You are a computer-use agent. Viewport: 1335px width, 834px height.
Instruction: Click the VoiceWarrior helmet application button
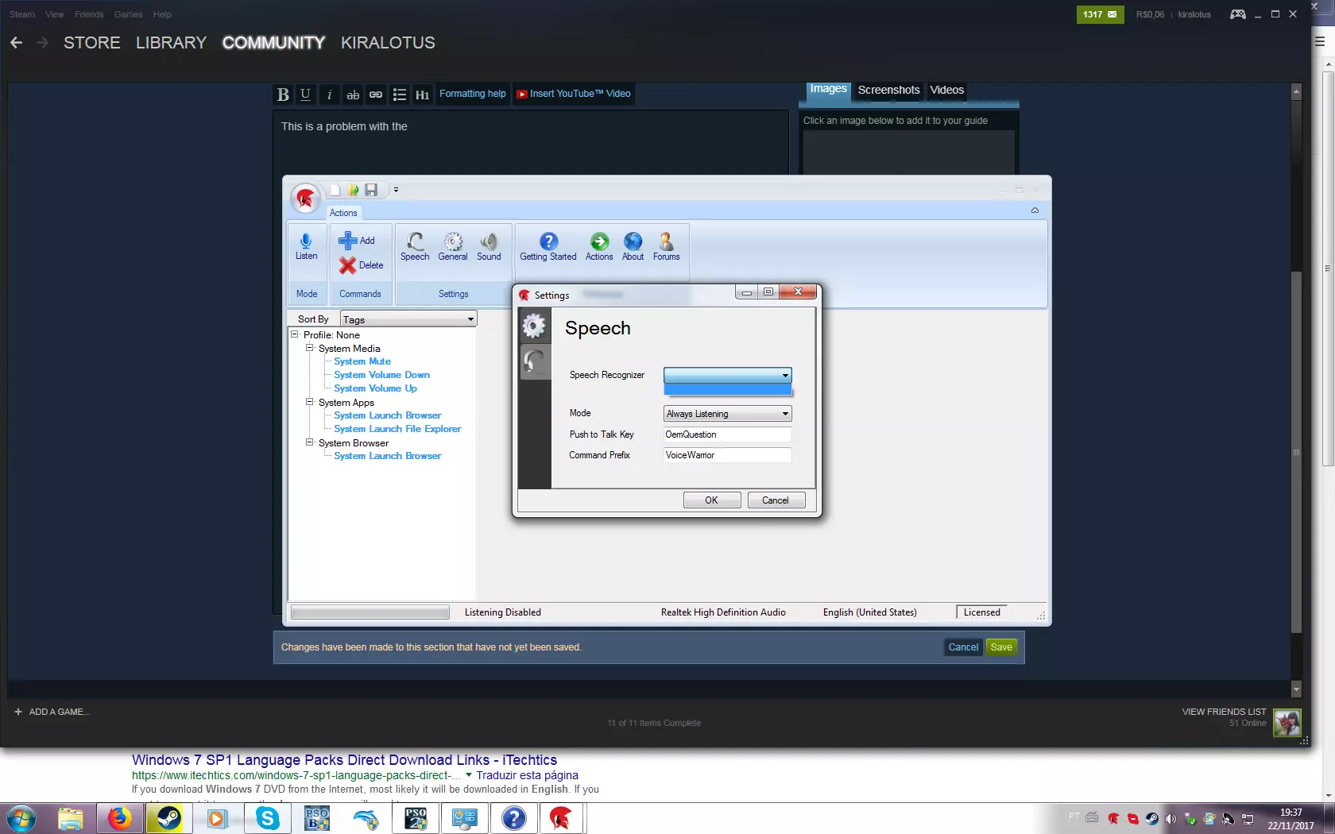click(x=305, y=198)
